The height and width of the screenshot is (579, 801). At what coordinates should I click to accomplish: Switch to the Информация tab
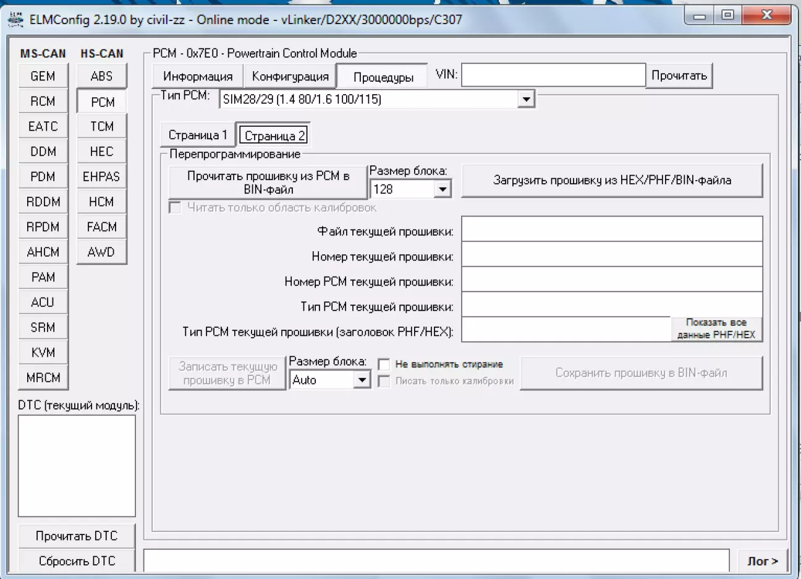pyautogui.click(x=198, y=77)
